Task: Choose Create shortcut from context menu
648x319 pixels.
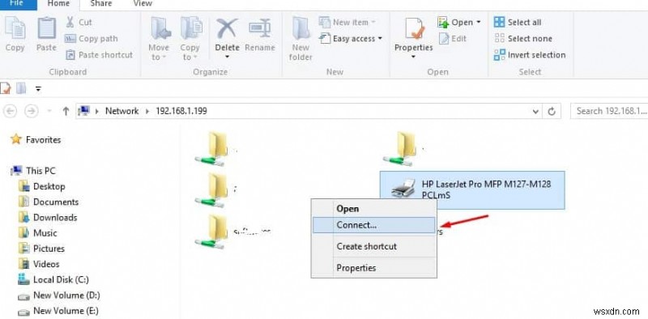Action: coord(373,246)
